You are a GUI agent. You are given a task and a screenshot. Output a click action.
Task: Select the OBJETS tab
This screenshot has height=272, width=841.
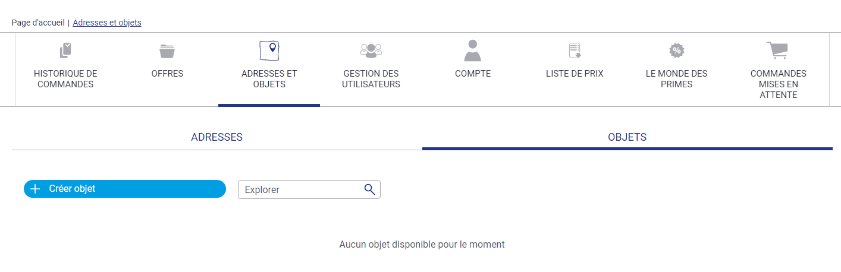click(627, 137)
